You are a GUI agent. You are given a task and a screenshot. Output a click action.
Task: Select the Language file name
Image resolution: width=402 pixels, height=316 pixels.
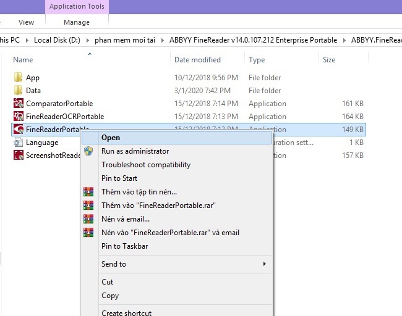42,143
